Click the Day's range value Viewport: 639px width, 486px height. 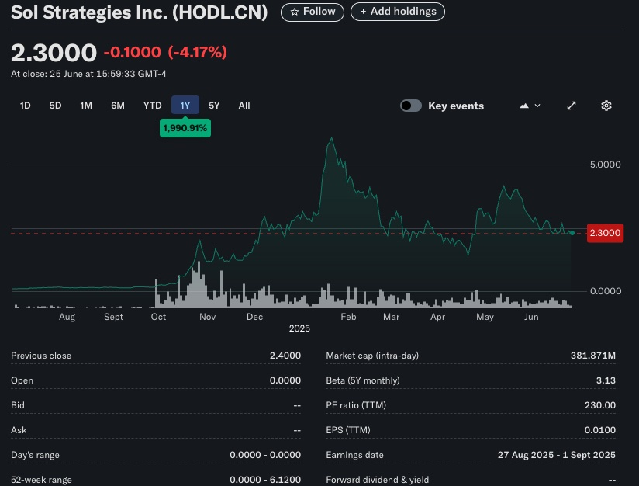265,455
